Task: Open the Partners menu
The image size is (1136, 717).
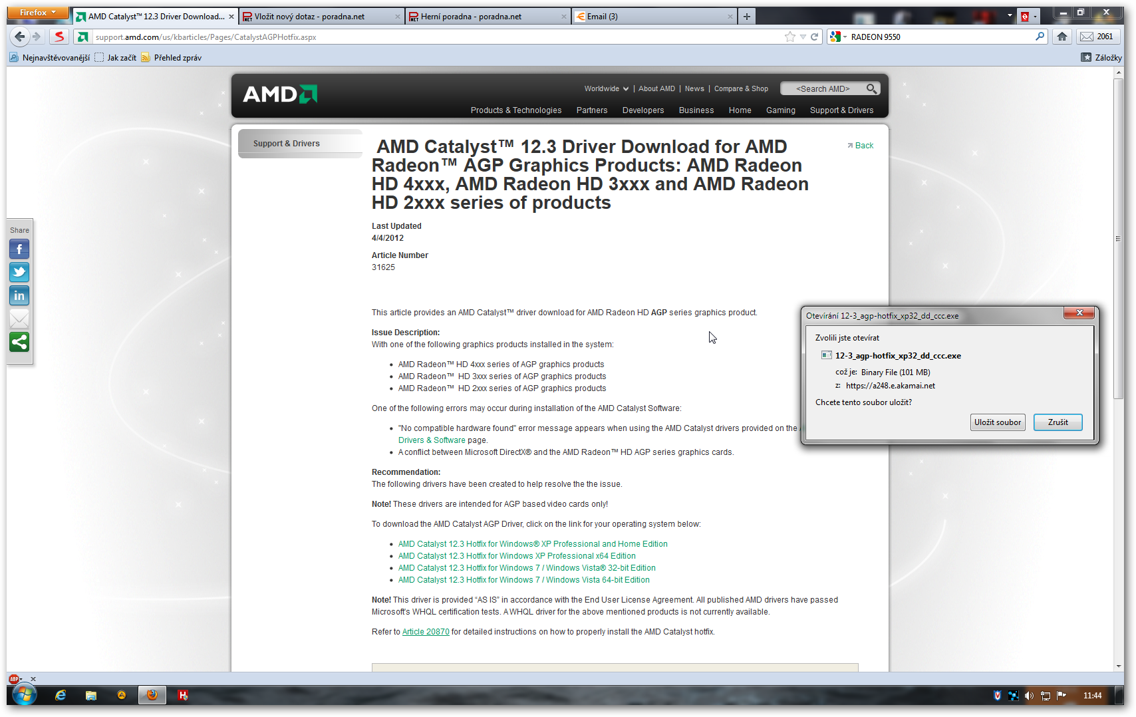Action: coord(592,110)
